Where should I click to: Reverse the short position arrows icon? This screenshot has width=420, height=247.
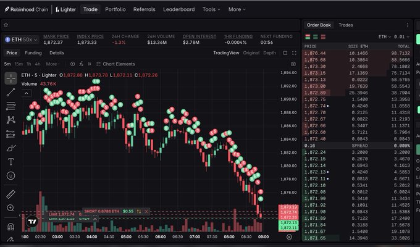point(139,211)
